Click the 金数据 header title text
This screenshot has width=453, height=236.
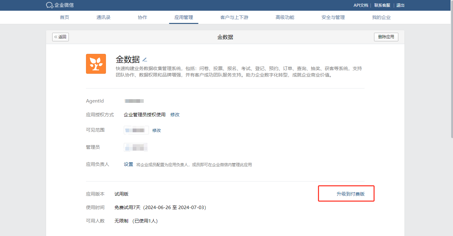(x=225, y=37)
